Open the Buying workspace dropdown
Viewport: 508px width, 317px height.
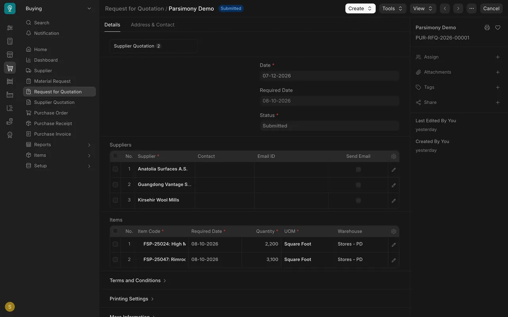(58, 8)
